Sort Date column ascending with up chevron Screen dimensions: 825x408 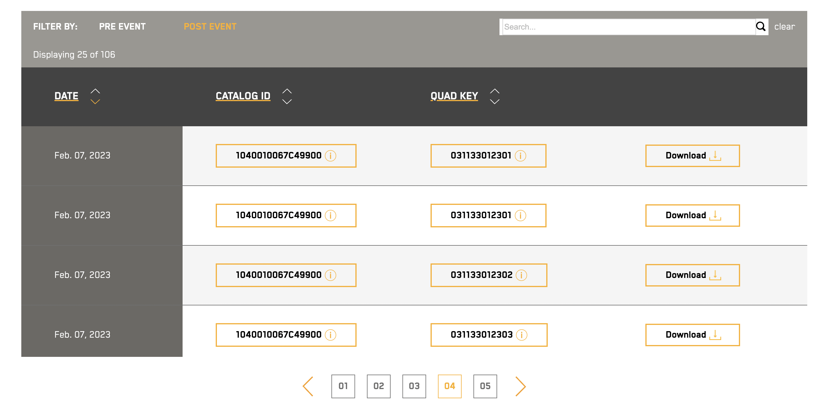point(95,91)
